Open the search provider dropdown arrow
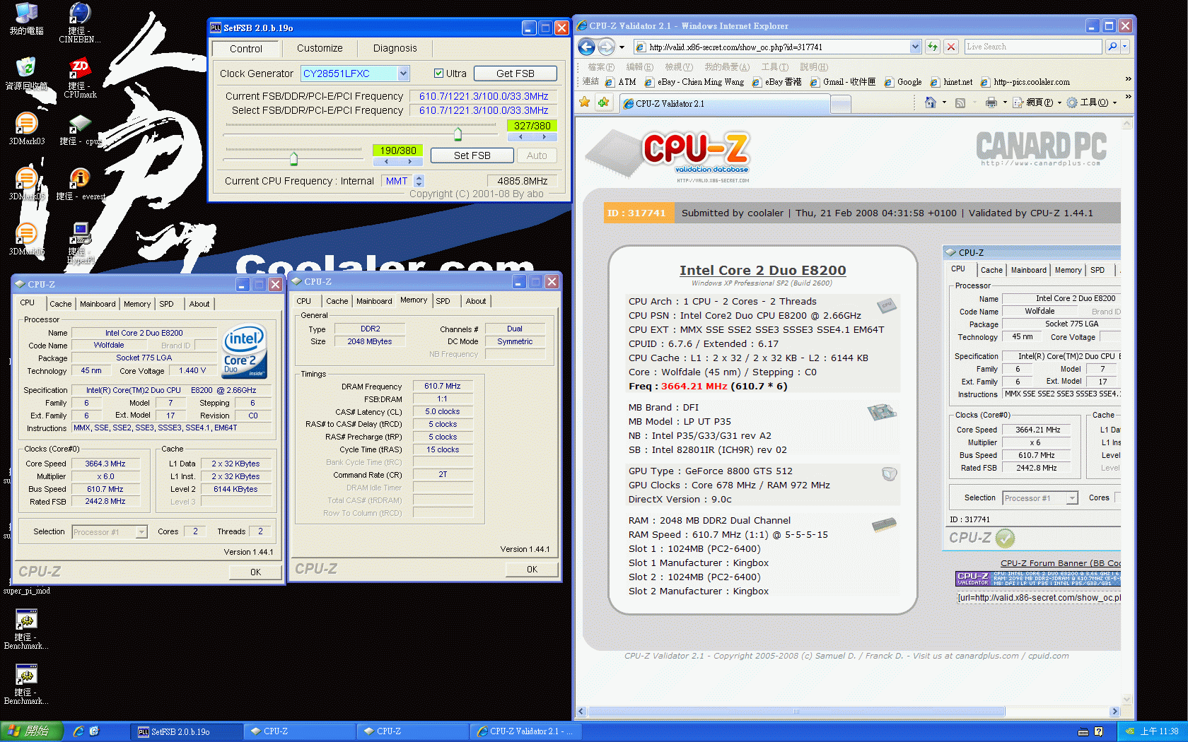 (x=1125, y=47)
